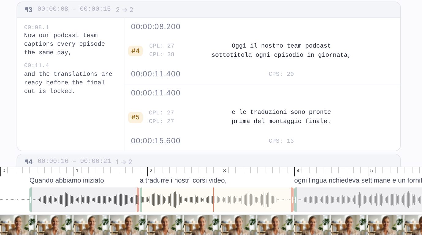Image resolution: width=422 pixels, height=235 pixels.
Task: Edit the end time of subtitle #4
Action: tap(156, 74)
